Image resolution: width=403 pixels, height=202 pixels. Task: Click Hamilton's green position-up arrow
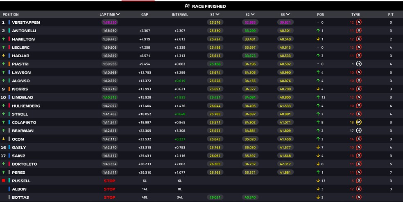4,39
